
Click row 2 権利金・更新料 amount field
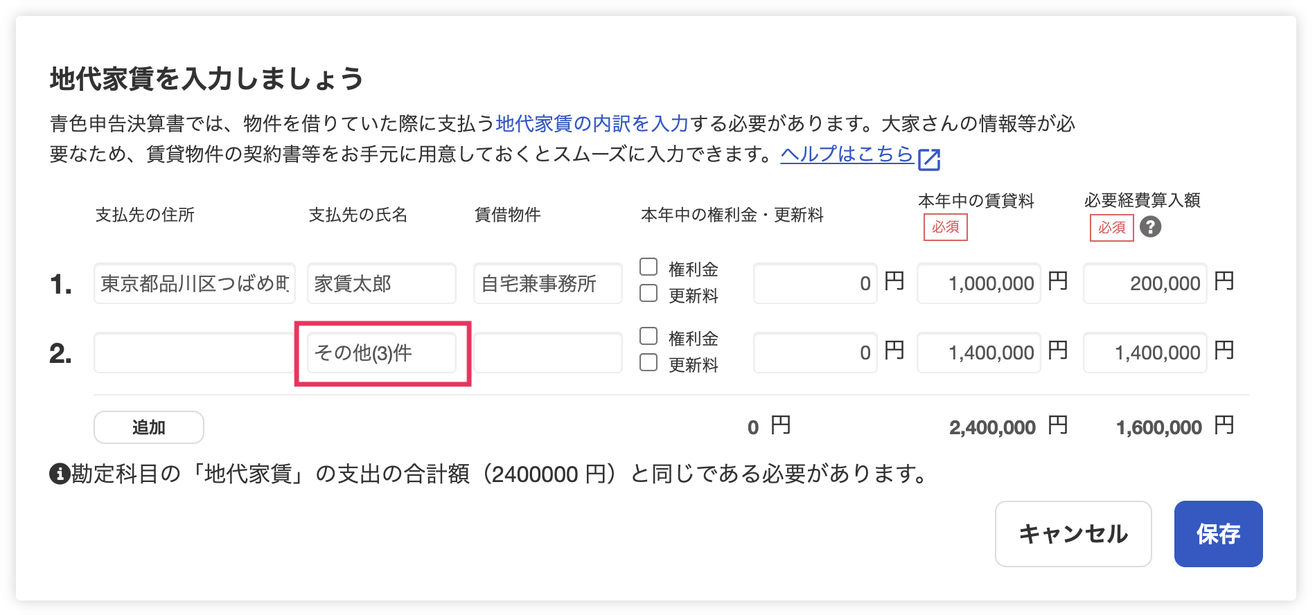pyautogui.click(x=815, y=353)
